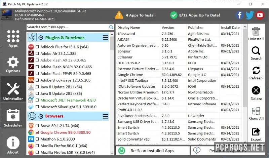Screen dimensions: 269x158
Task: Check the Brave 89.1.21.74 checkbox
Action: tap(37, 126)
